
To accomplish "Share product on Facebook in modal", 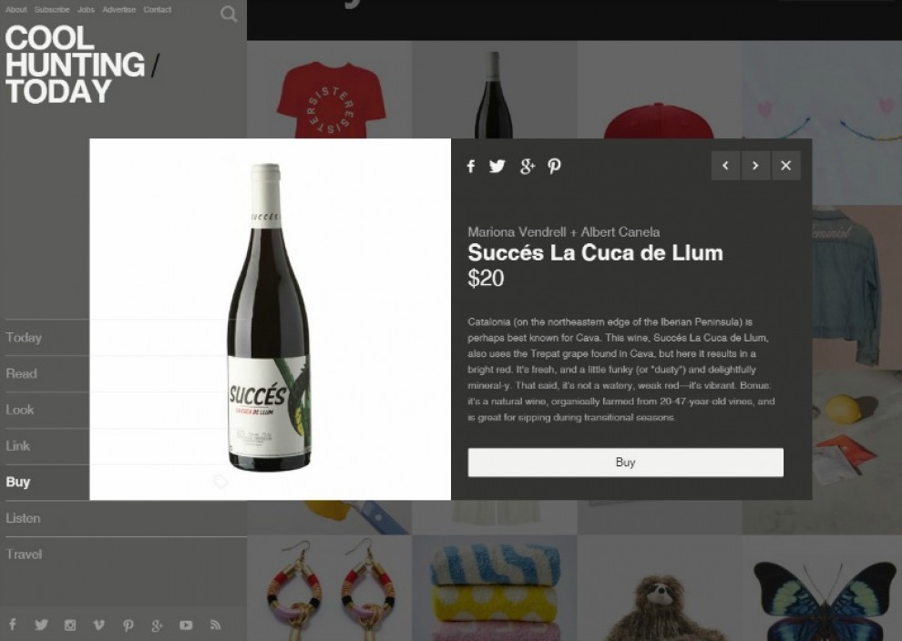I will pyautogui.click(x=470, y=166).
